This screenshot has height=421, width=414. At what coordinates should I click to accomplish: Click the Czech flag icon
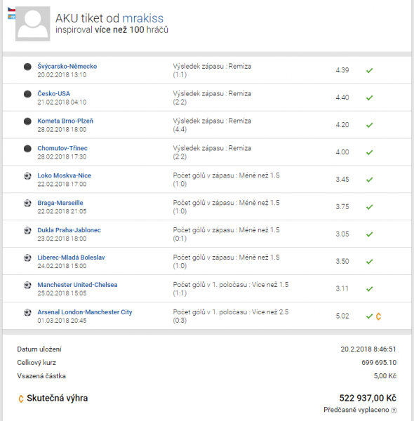11,10
